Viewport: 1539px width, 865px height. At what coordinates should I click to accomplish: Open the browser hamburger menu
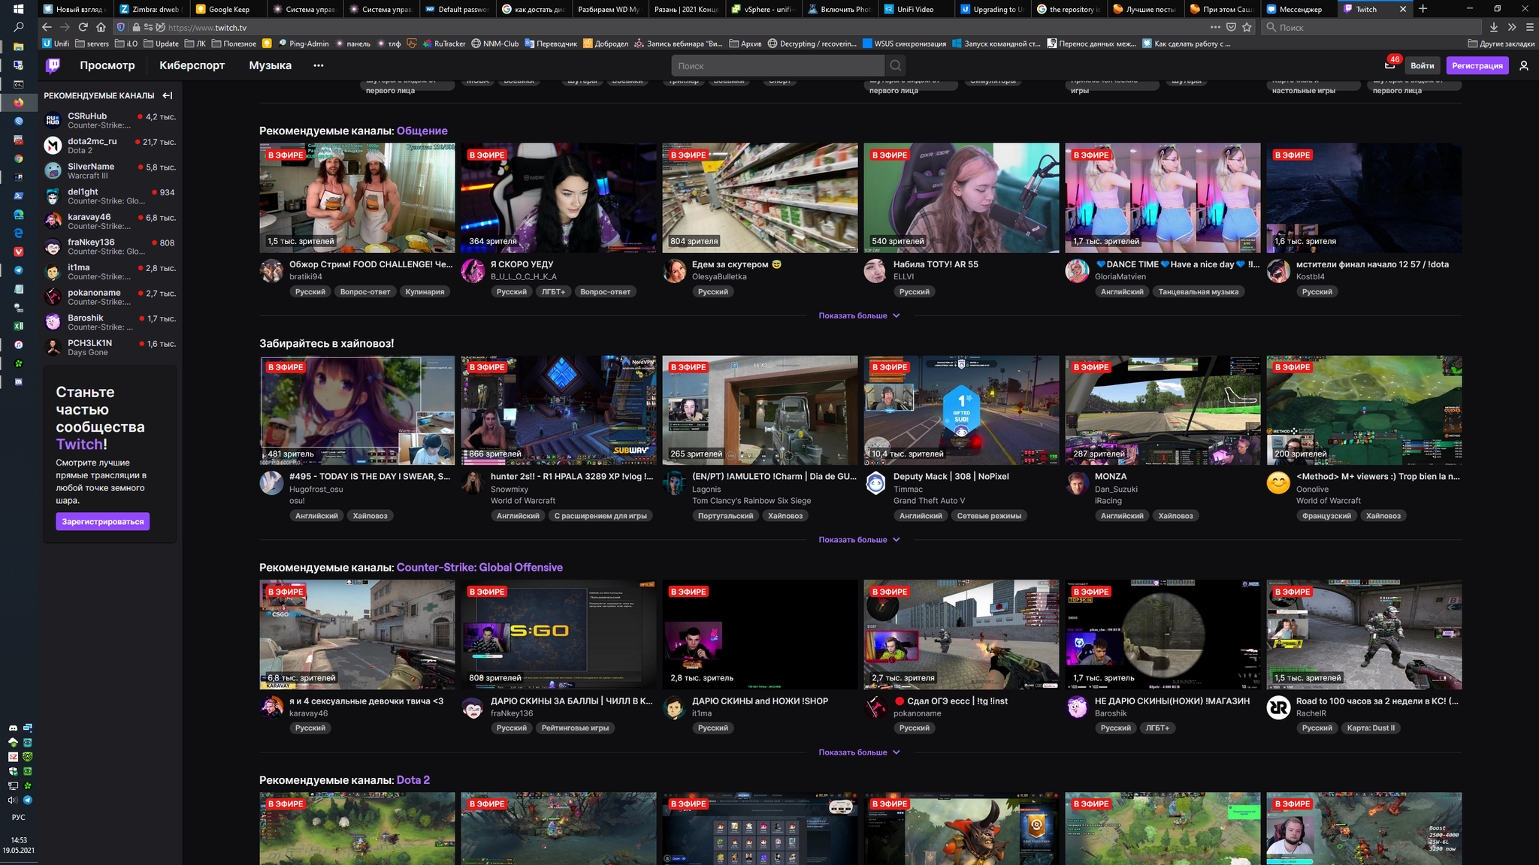click(1529, 27)
